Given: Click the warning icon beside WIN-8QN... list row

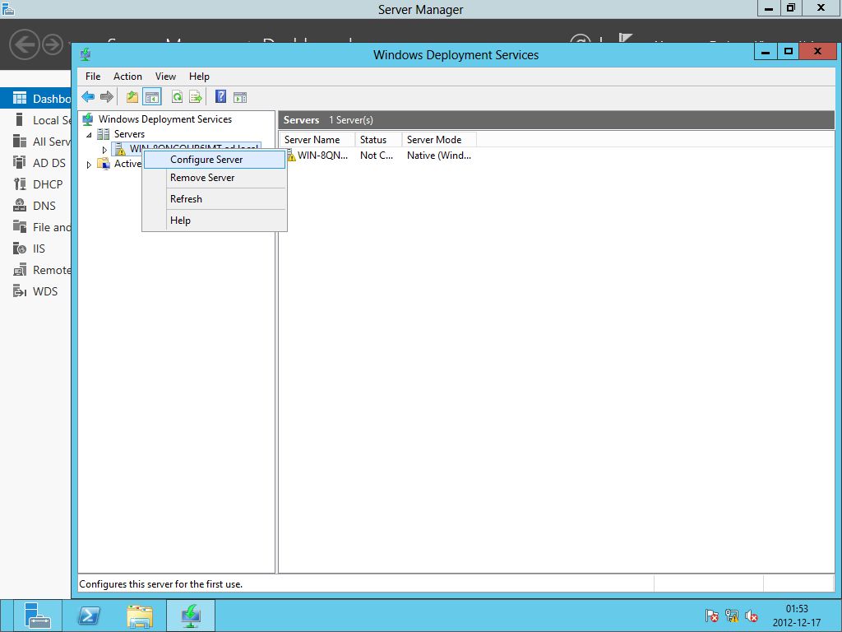Looking at the screenshot, I should pyautogui.click(x=290, y=156).
